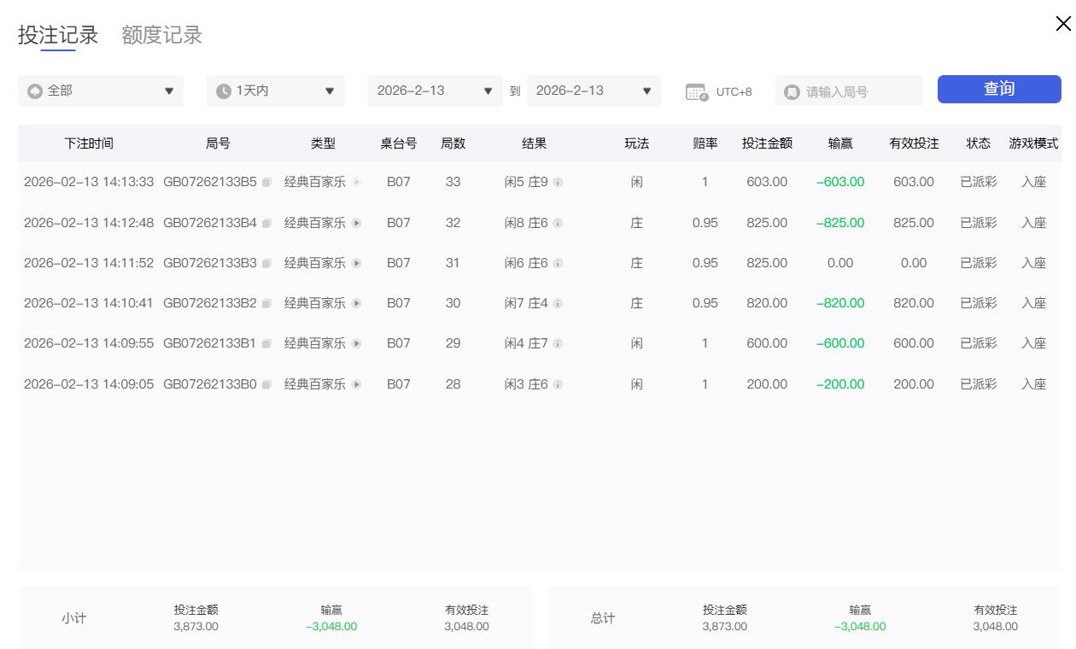The height and width of the screenshot is (649, 1076).
Task: Copy round number GB07262133B5
Action: point(266,183)
